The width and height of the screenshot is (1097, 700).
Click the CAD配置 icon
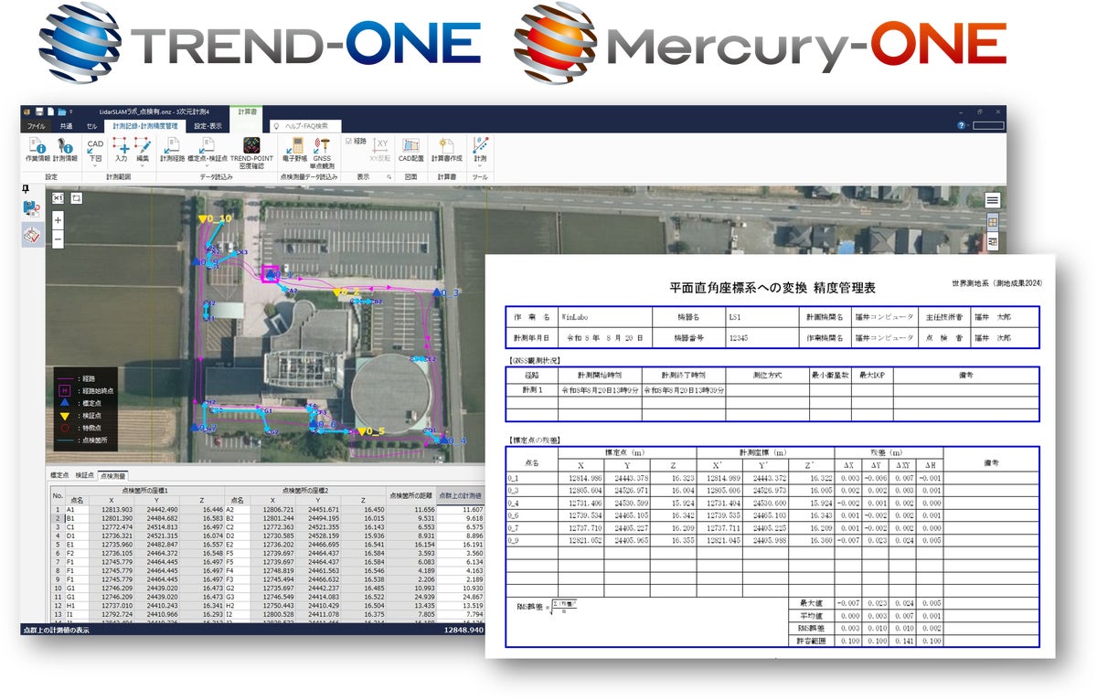[410, 151]
